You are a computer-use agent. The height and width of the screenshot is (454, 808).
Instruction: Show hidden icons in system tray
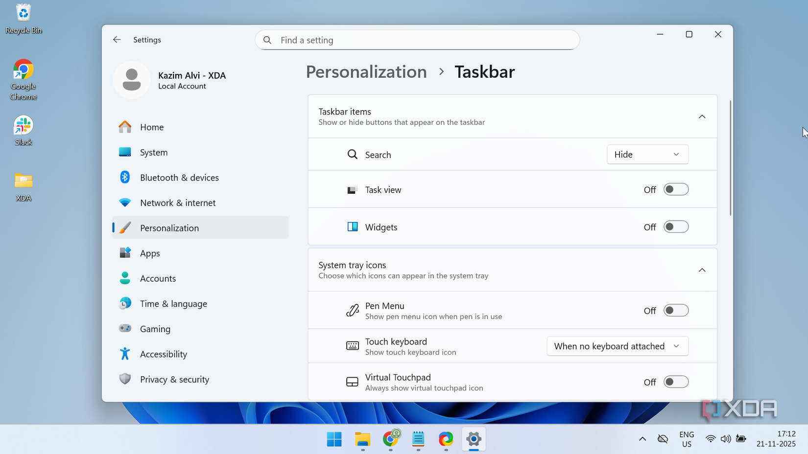(642, 439)
